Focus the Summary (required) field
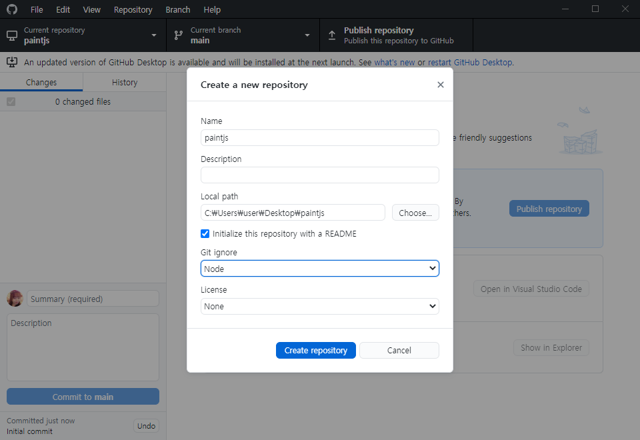Screen dimensions: 640x440 click(x=93, y=299)
